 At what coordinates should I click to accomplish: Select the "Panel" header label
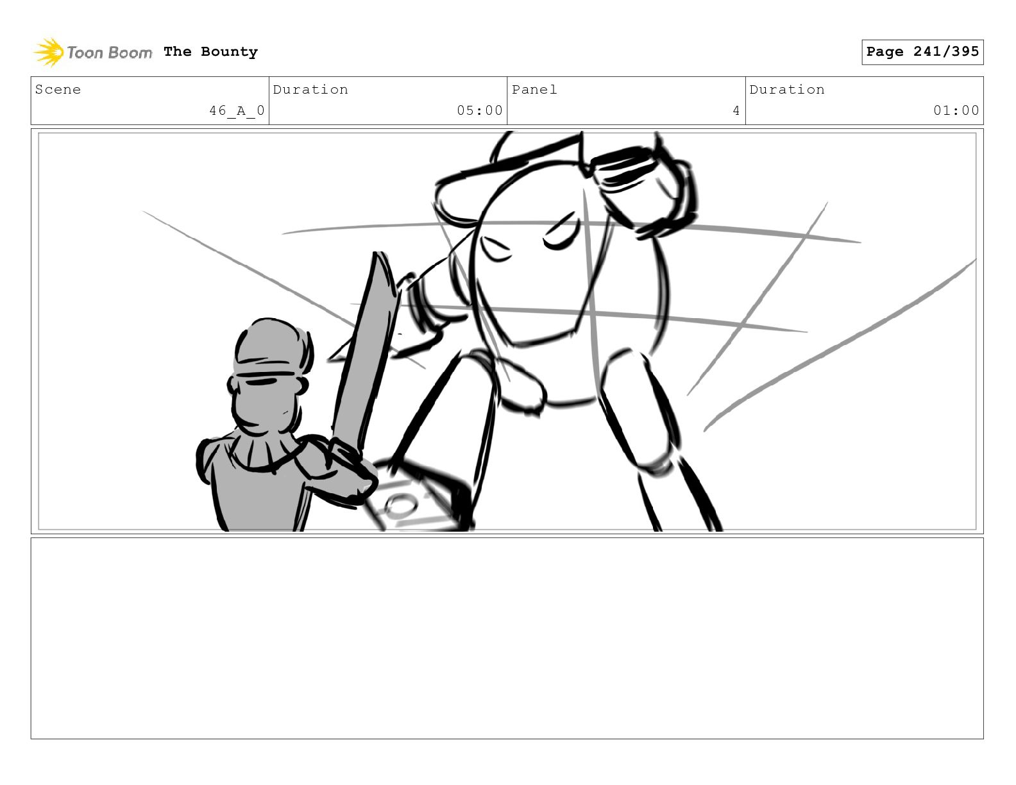pyautogui.click(x=534, y=90)
